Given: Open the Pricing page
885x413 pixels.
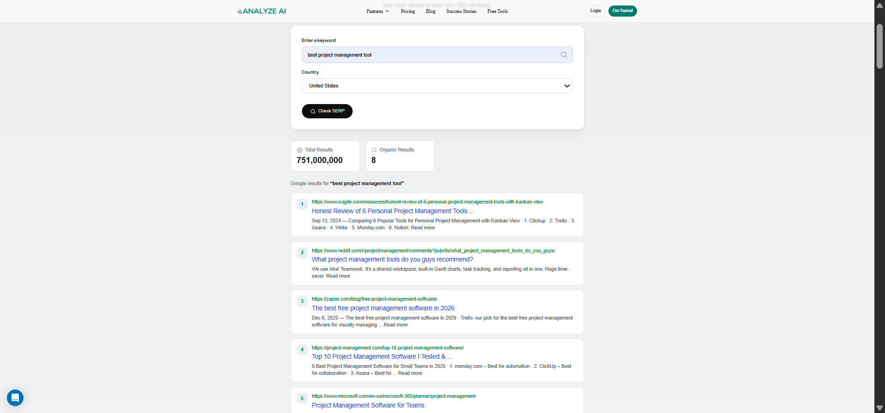Looking at the screenshot, I should 408,11.
